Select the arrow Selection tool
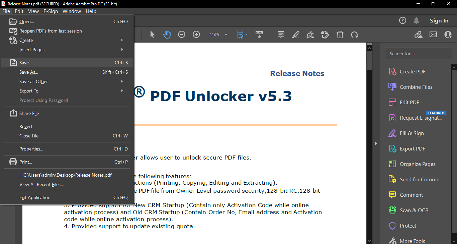 pos(152,35)
